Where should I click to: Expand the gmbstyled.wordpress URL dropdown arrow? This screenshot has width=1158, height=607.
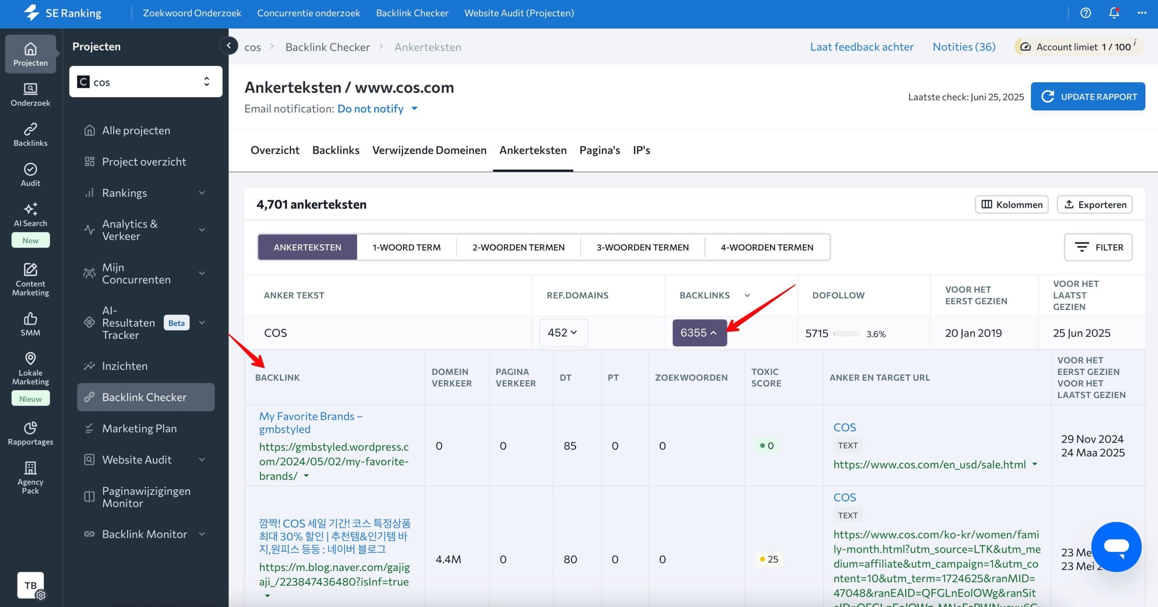306,476
